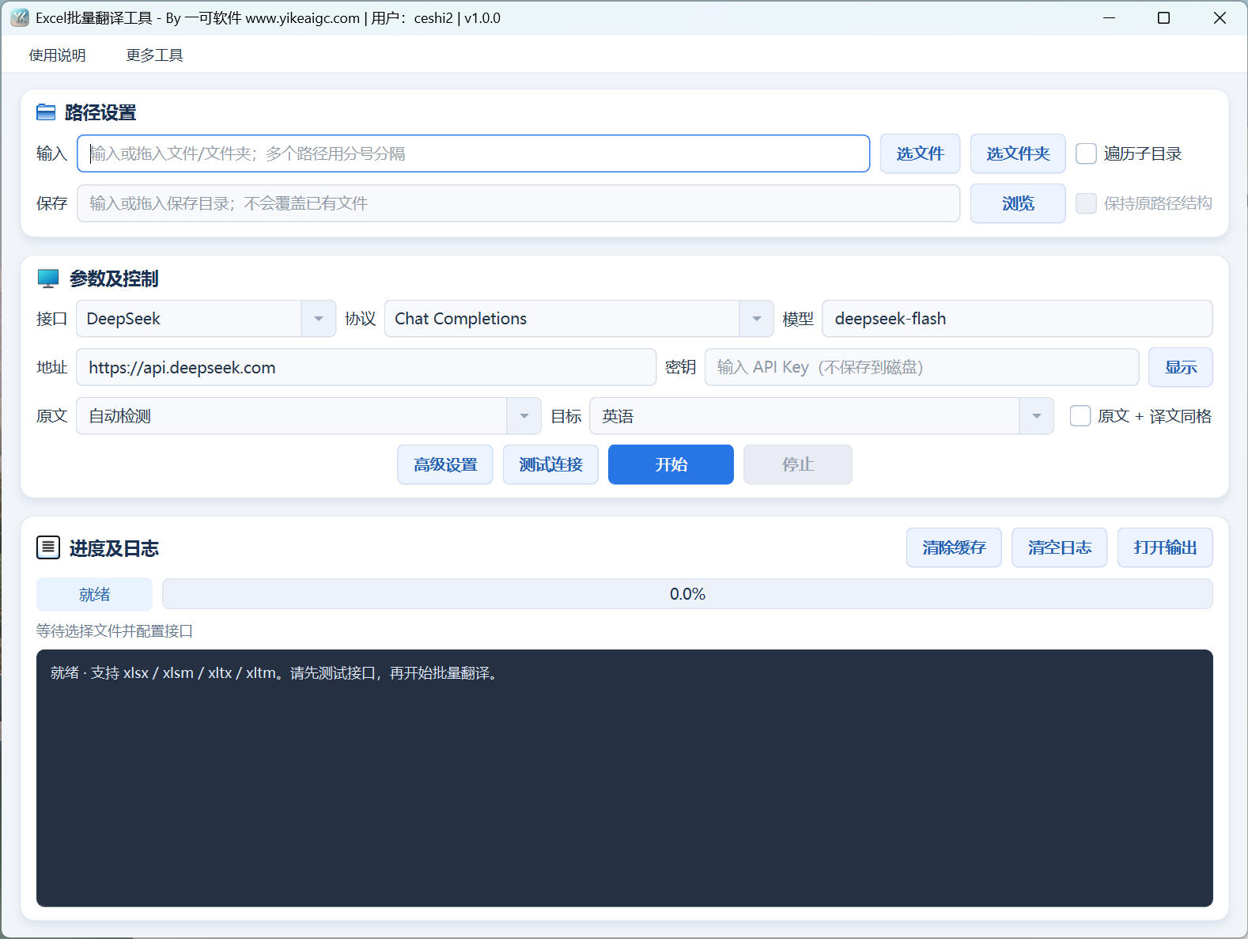Expand the 原文 自动检测 language dropdown arrow
1248x939 pixels.
(x=524, y=416)
